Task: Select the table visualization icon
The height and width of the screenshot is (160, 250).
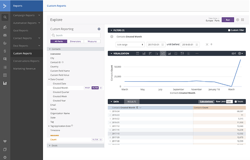Action: 137,54
